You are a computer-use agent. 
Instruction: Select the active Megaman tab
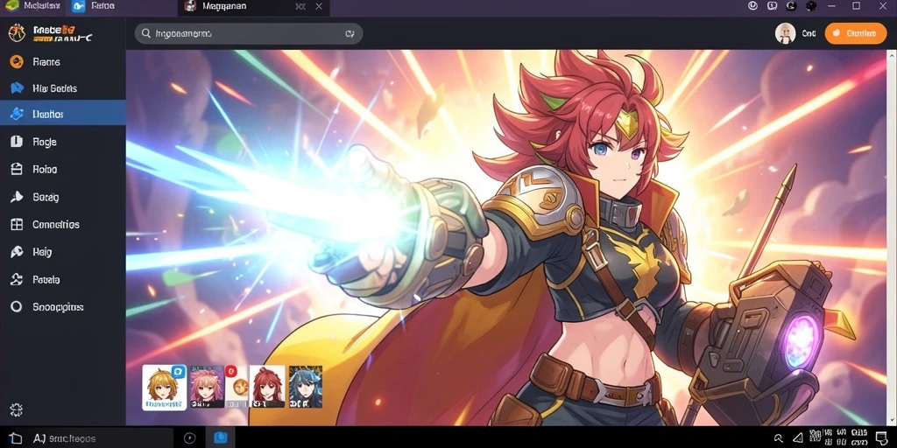coord(253,6)
